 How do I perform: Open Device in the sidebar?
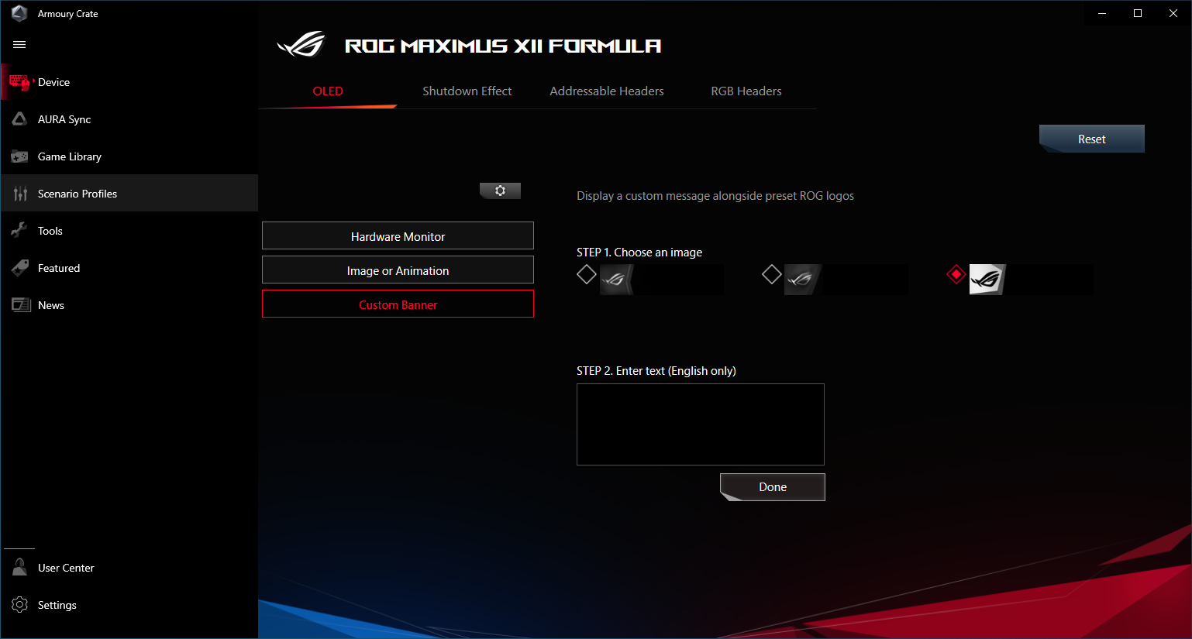[x=129, y=82]
